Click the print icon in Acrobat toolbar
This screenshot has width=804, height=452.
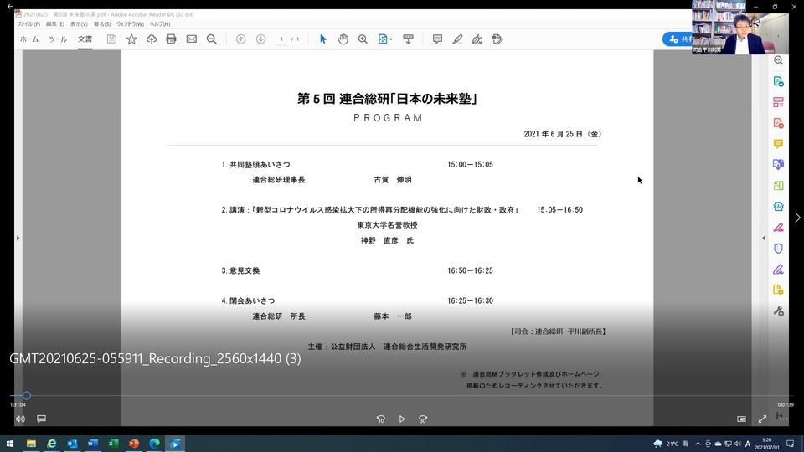click(171, 39)
